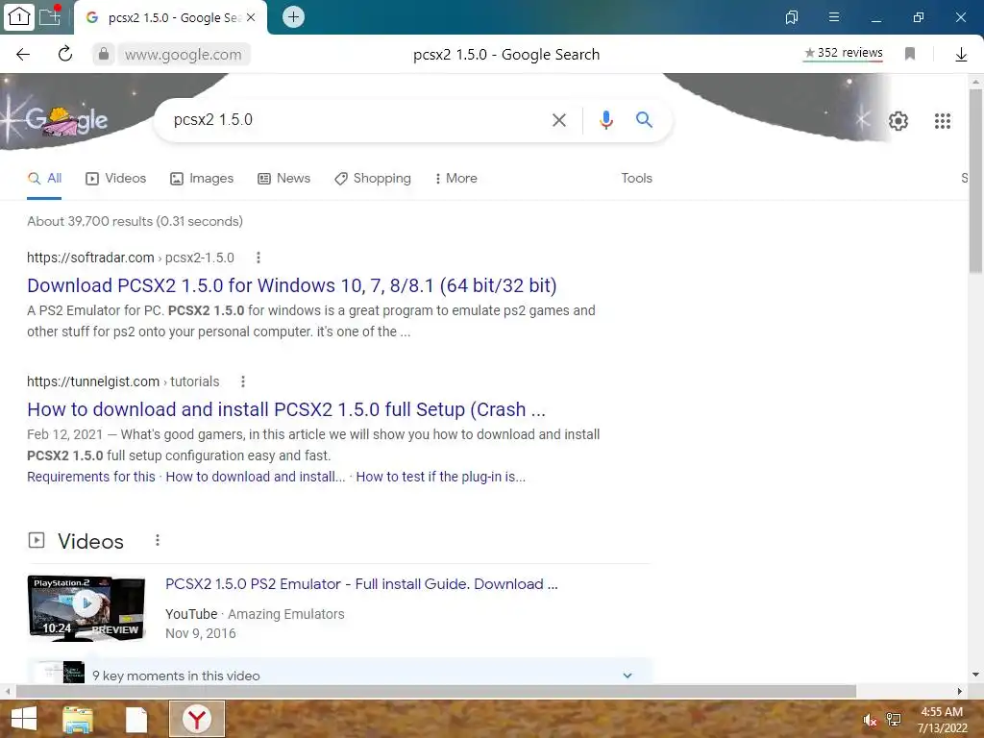View site security lock info
This screenshot has width=984, height=738.
coord(104,54)
